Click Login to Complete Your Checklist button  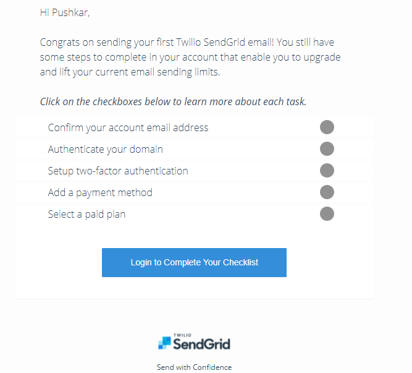[194, 262]
